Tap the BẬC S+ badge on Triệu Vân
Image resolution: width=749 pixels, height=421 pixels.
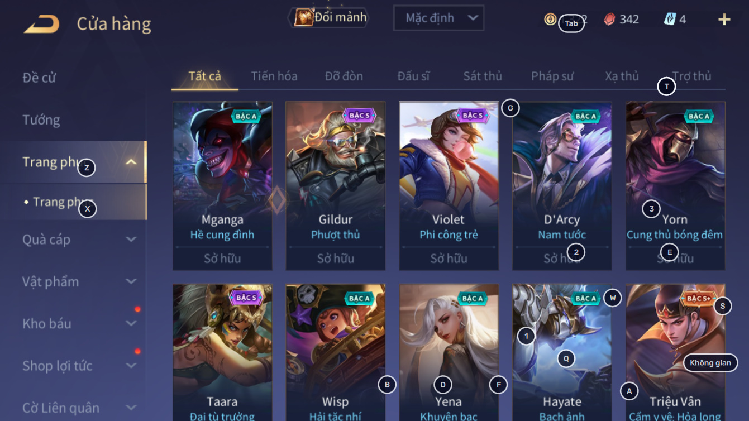tap(698, 298)
